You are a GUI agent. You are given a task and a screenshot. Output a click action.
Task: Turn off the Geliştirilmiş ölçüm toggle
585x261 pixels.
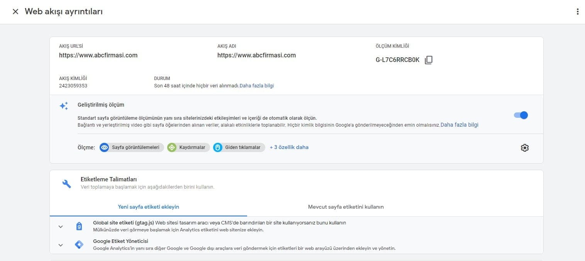(x=521, y=115)
